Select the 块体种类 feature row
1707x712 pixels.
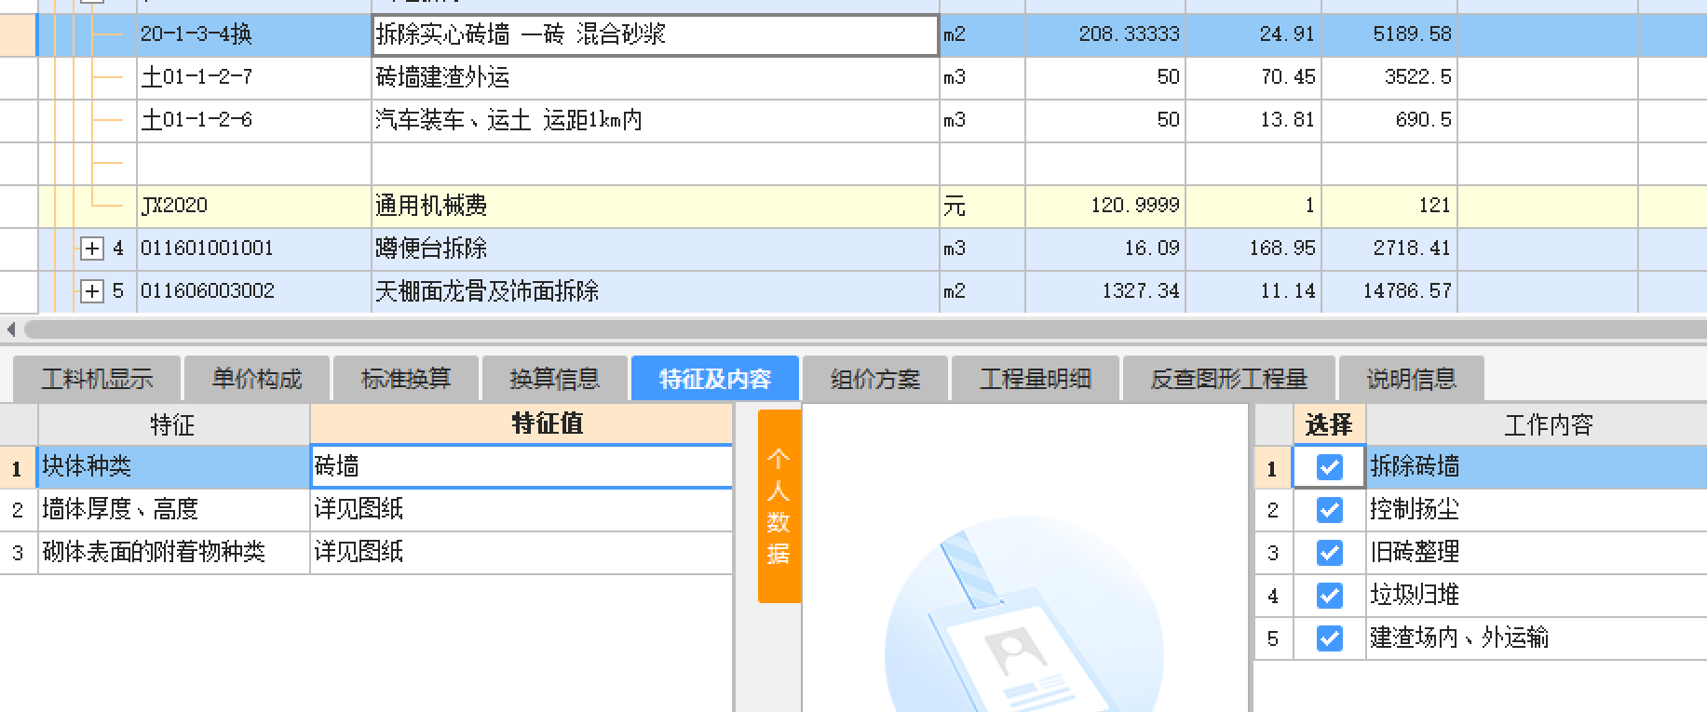point(173,466)
